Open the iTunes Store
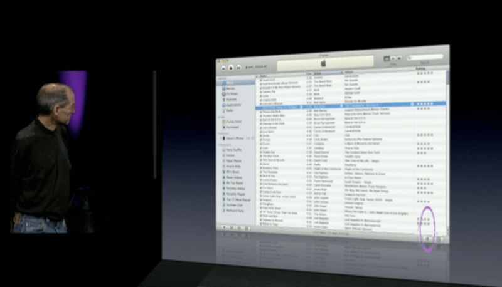The width and height of the screenshot is (502, 287). tap(233, 122)
